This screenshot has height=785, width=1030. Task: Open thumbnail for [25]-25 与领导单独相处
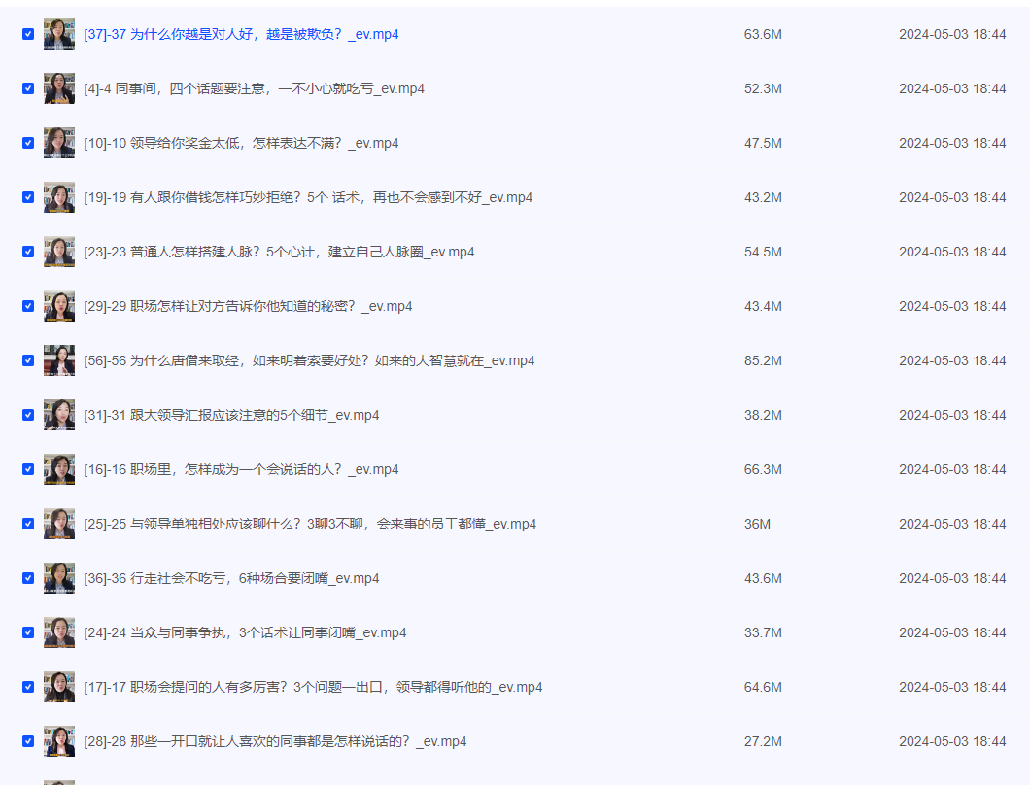[x=59, y=524]
